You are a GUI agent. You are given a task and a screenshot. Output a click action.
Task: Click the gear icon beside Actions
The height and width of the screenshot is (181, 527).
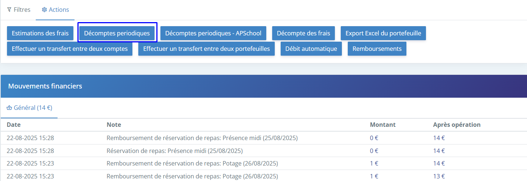(x=44, y=10)
